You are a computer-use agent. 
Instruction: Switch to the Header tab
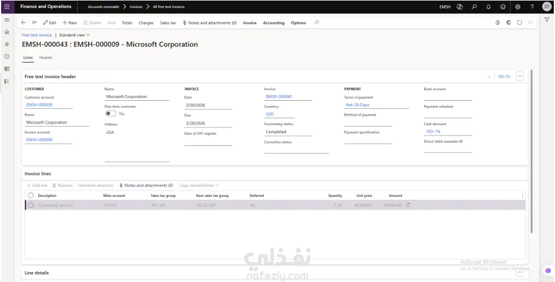[46, 57]
